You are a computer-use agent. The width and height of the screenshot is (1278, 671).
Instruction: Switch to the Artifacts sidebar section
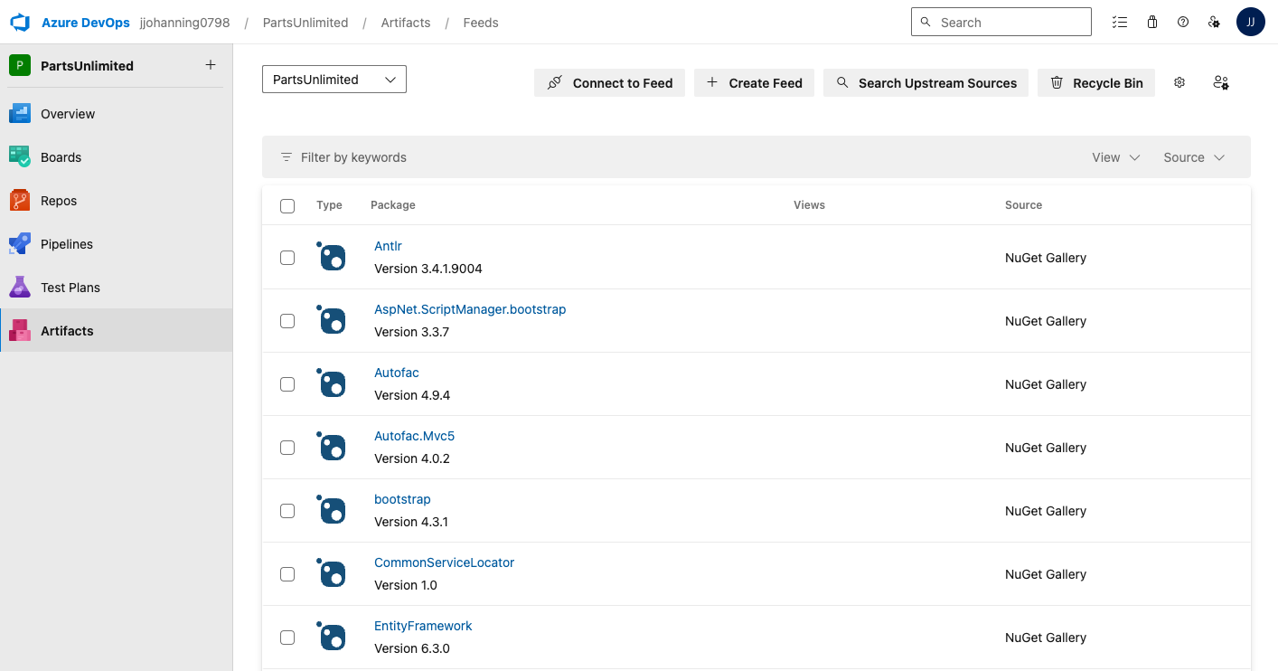tap(67, 330)
